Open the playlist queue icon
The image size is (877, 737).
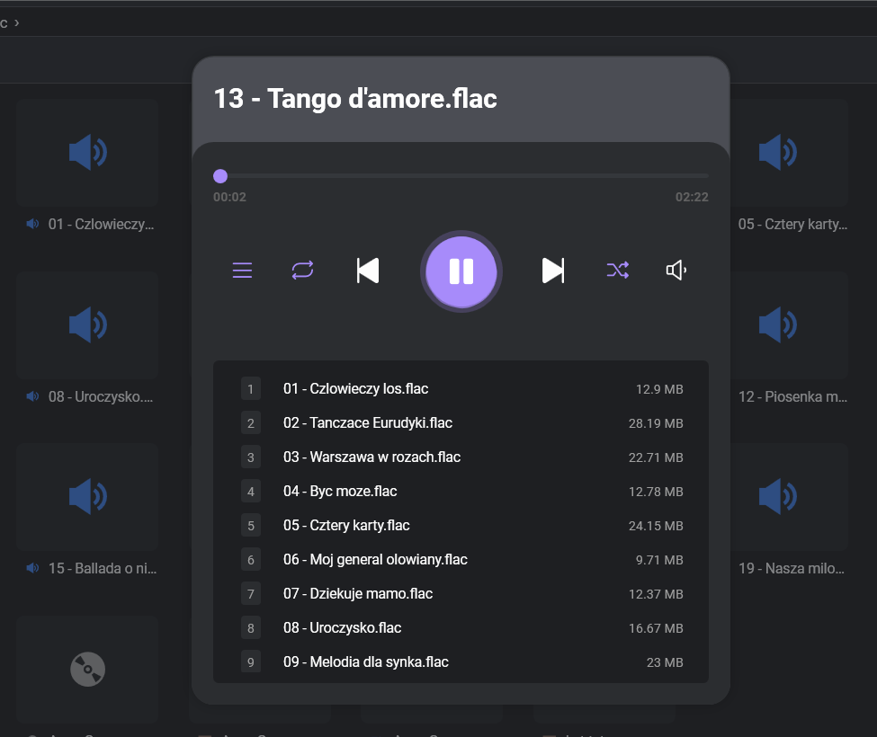242,270
